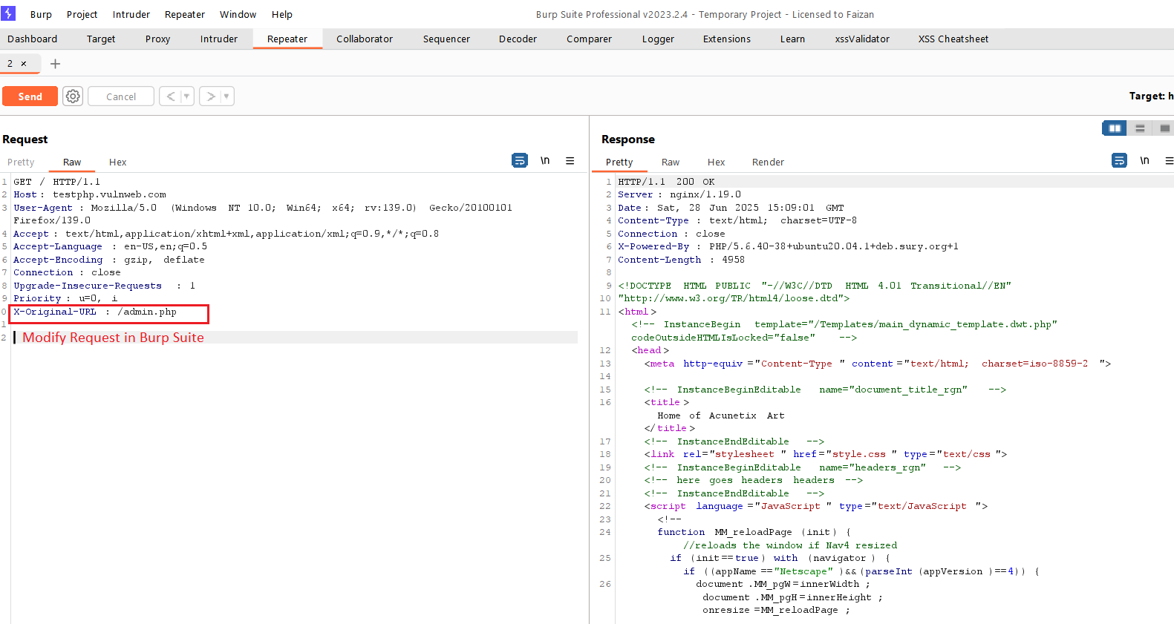
Task: Toggle non-printable chars \n in Request panel
Action: coord(545,160)
